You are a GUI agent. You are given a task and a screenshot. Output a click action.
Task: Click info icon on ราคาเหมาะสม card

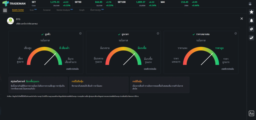click(x=235, y=33)
